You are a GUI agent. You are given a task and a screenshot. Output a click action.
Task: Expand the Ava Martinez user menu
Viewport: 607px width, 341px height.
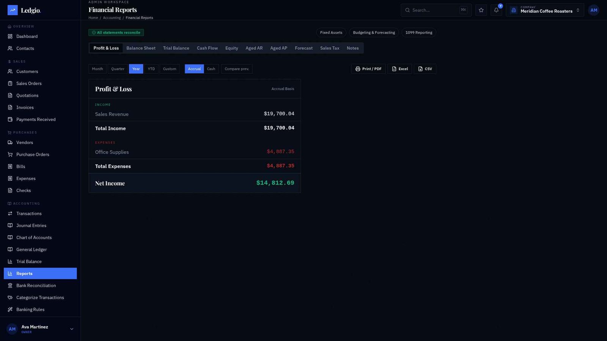coord(40,329)
